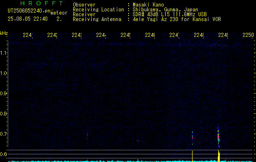The width and height of the screenshot is (256, 162).
Task: Click the 2246 time axis label
Action: click(x=150, y=35)
